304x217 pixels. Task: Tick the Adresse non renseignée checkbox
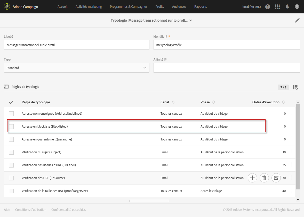[11, 114]
